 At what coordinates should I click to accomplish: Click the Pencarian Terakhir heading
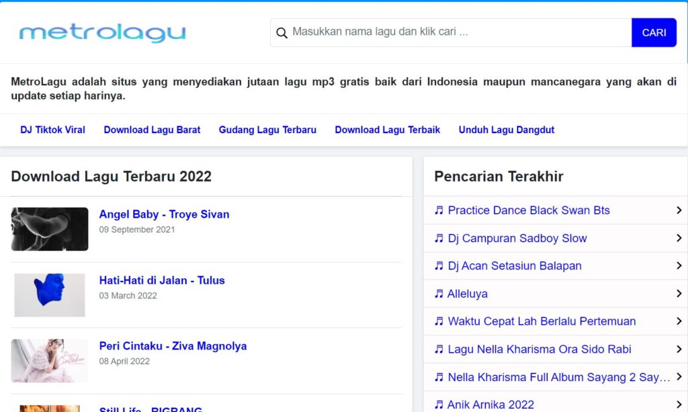[499, 176]
